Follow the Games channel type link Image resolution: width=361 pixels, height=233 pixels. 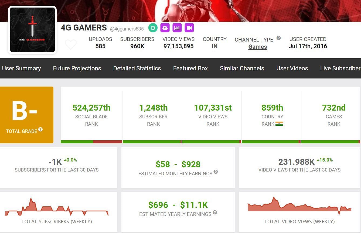(258, 47)
